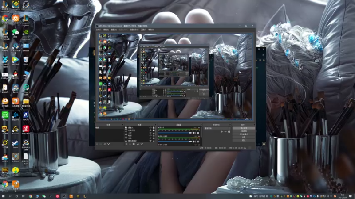Toggle the lock of 显示器捕获 source
This screenshot has width=355, height=199.
pyautogui.click(x=154, y=141)
